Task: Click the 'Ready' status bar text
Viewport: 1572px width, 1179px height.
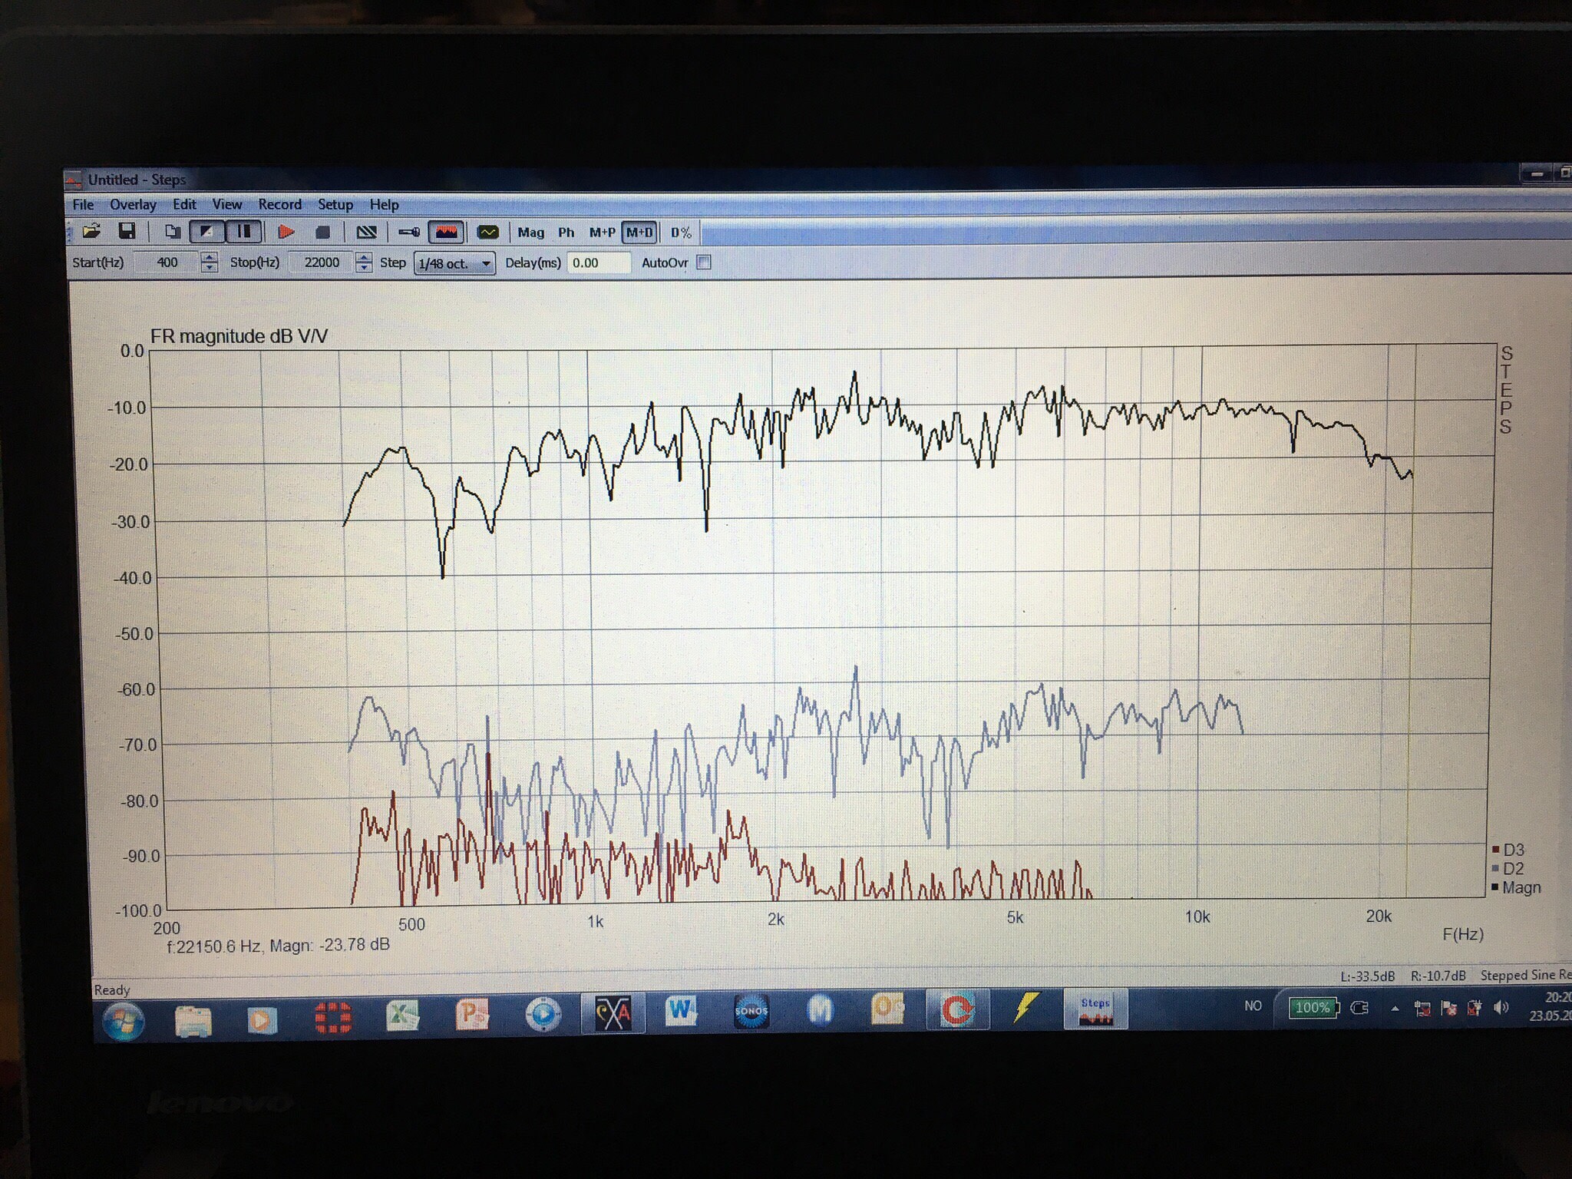Action: pos(112,990)
